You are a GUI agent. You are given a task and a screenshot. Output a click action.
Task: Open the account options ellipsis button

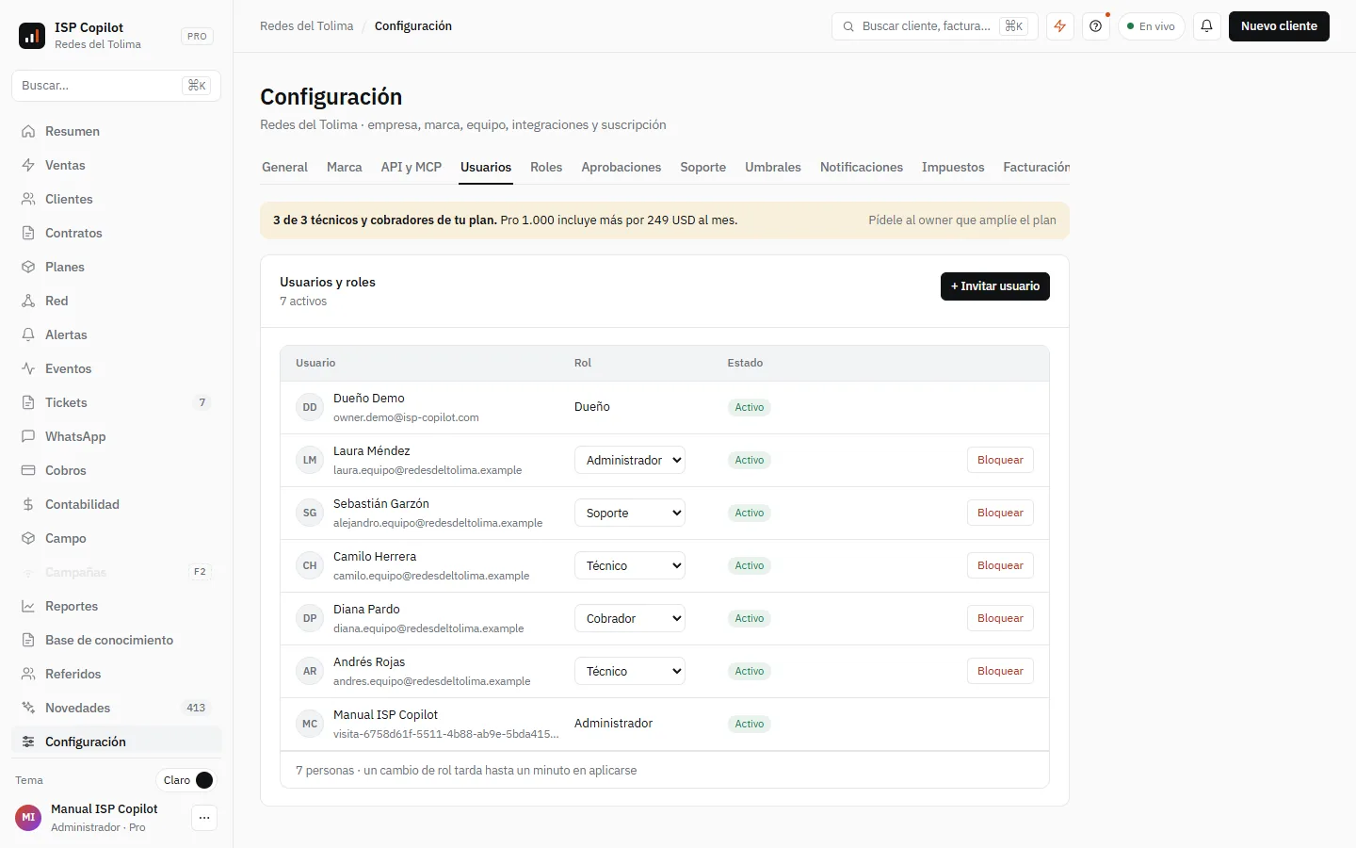[204, 818]
